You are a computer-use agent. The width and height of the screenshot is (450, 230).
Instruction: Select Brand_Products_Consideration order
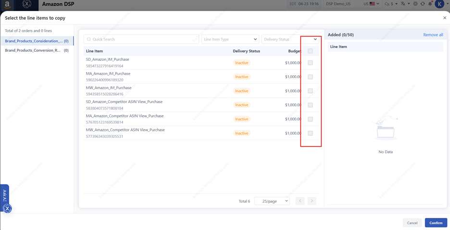point(37,41)
